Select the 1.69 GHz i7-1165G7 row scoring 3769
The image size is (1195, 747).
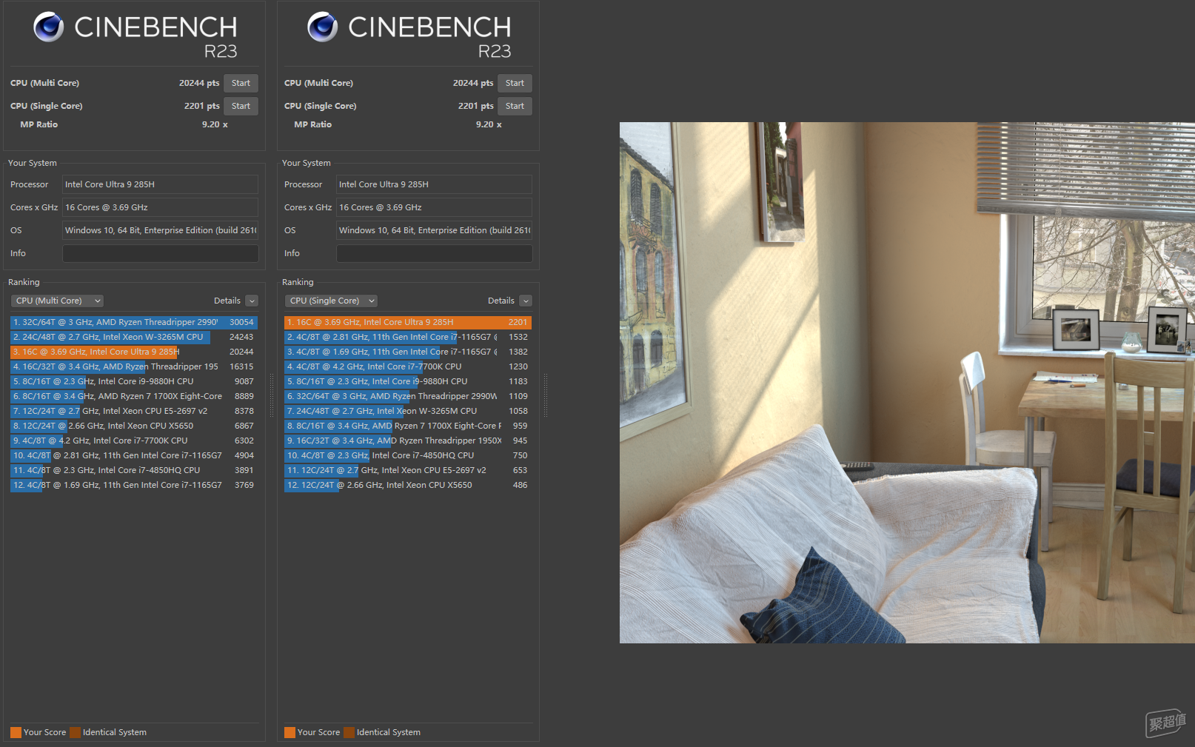pos(134,485)
